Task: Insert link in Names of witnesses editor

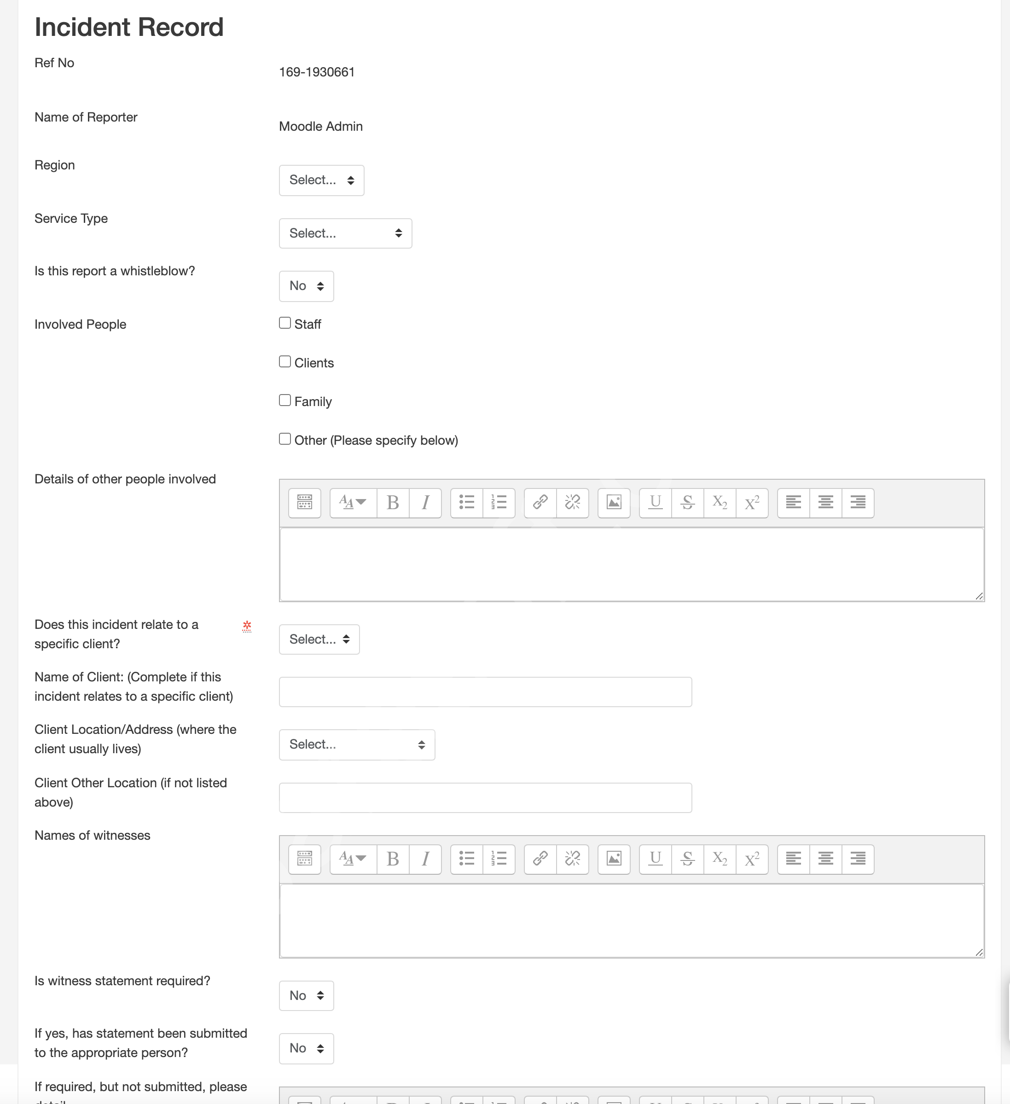Action: pyautogui.click(x=540, y=859)
